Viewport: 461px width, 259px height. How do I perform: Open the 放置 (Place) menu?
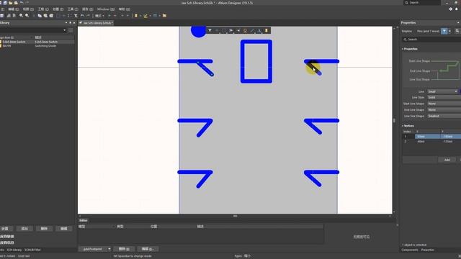coord(58,9)
